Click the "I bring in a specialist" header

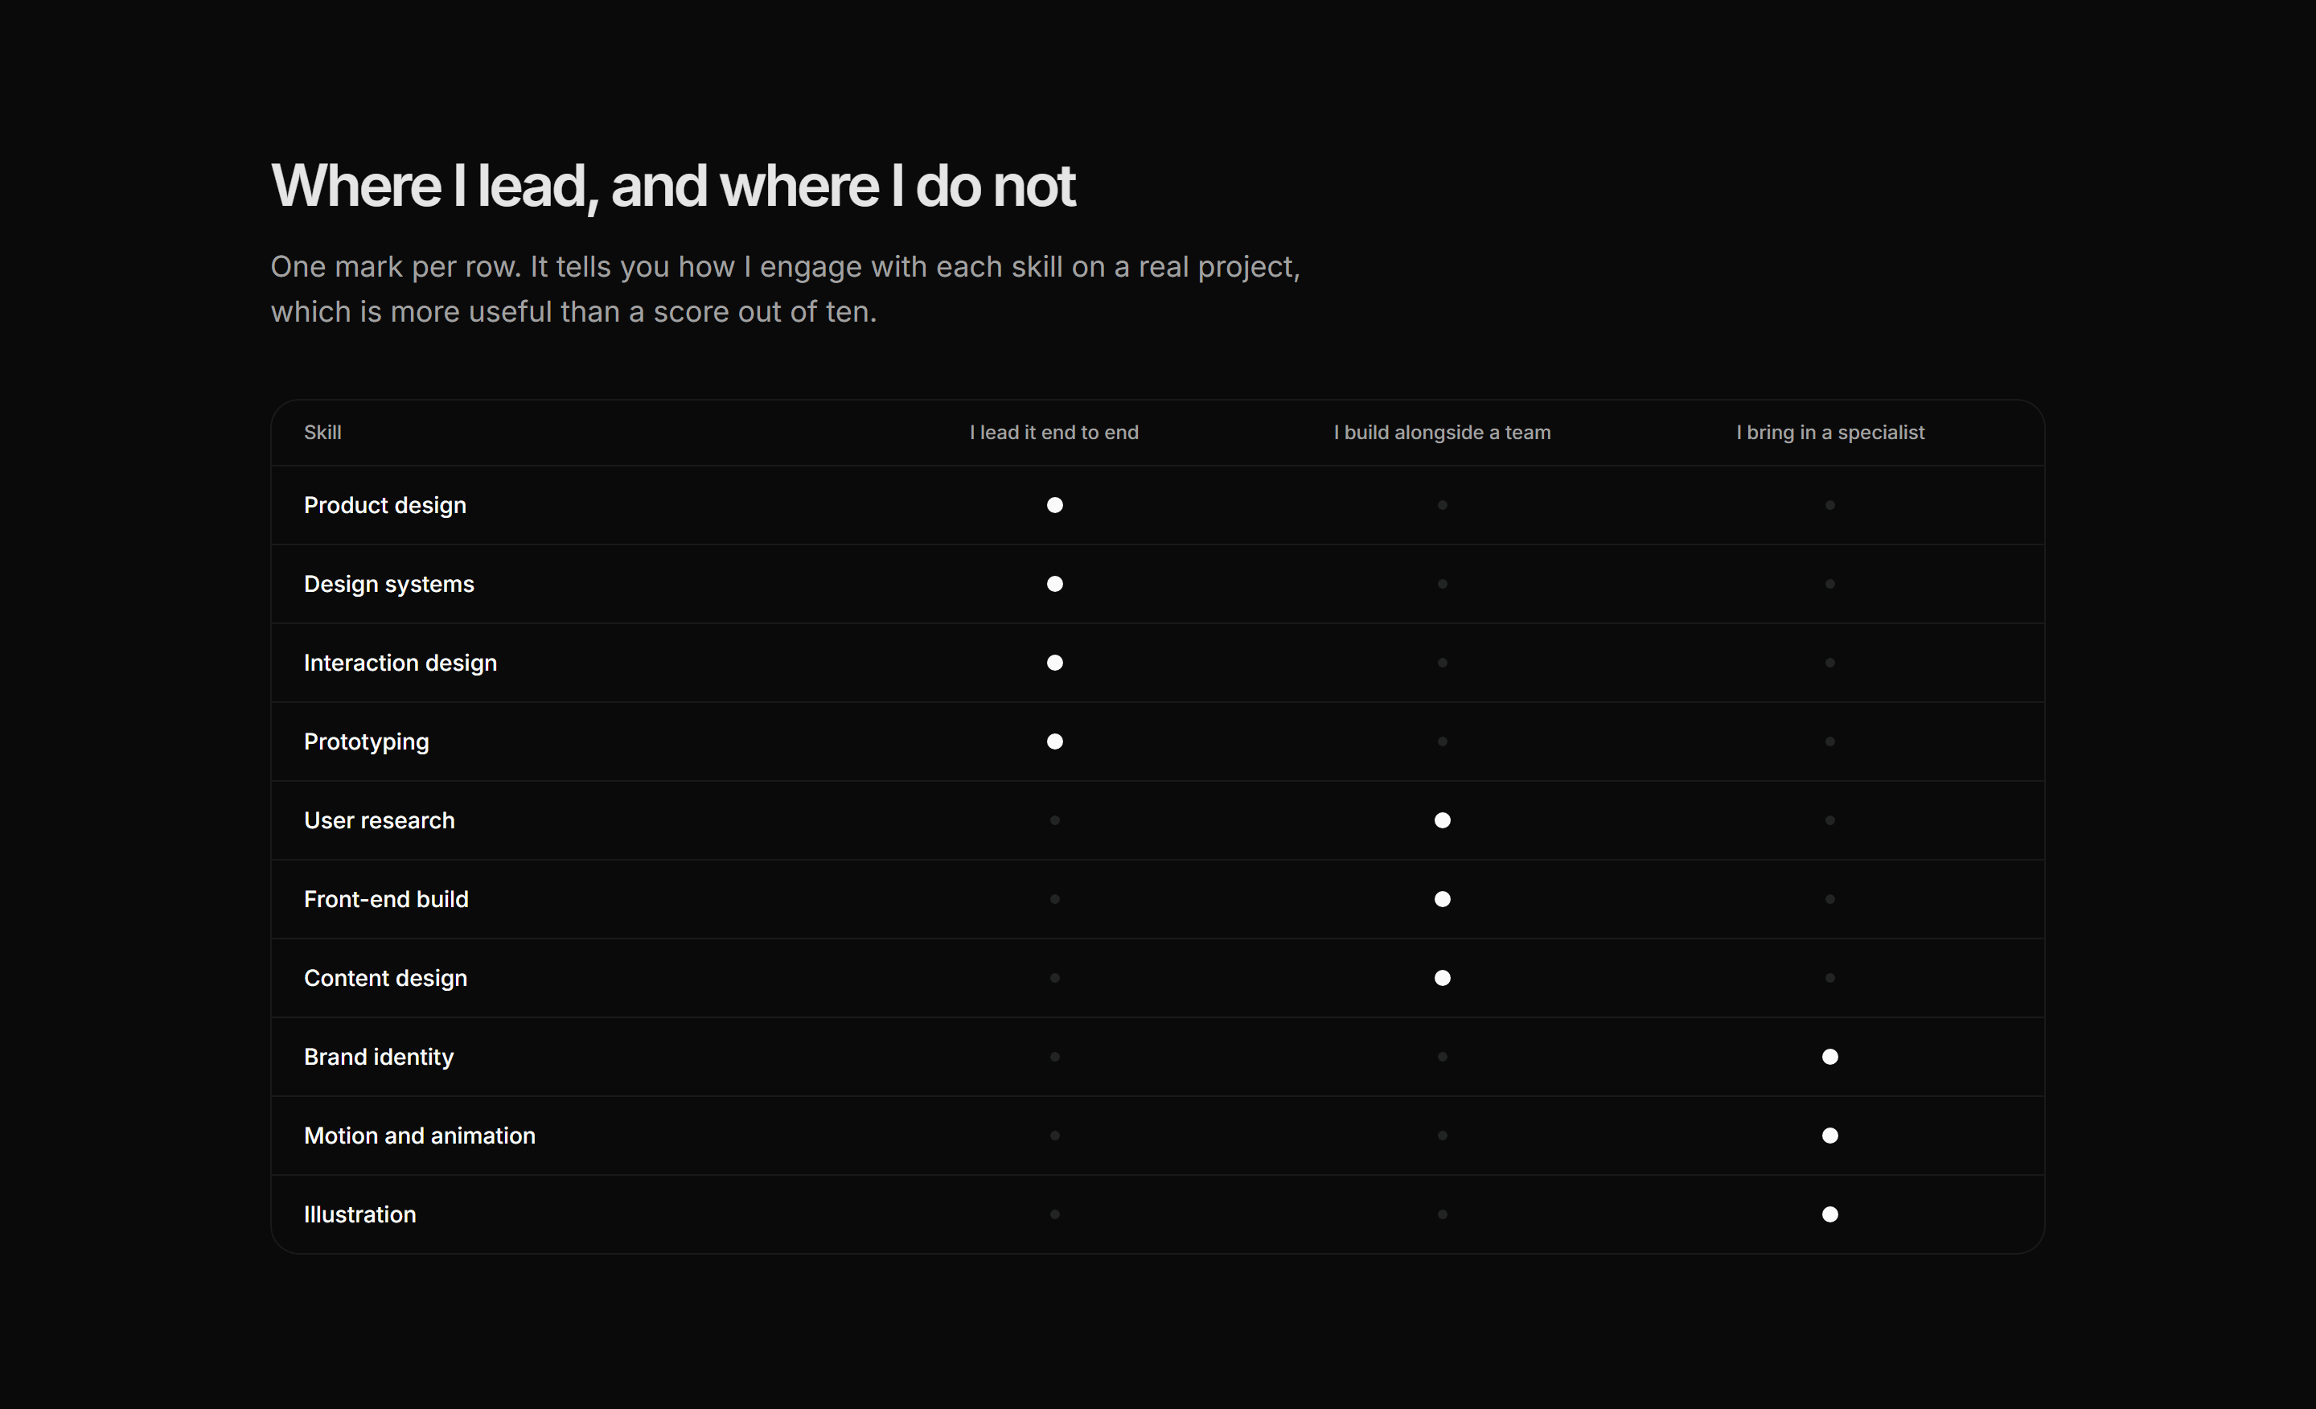(1829, 433)
